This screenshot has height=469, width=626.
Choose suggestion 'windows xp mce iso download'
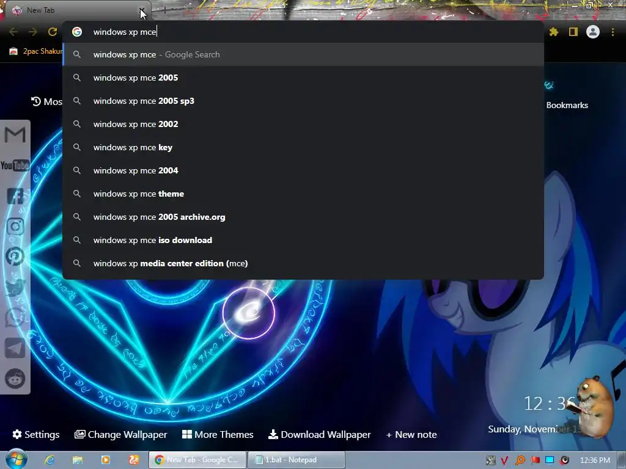(x=303, y=240)
